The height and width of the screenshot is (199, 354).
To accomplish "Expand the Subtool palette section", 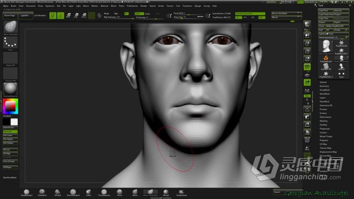I will (x=323, y=82).
